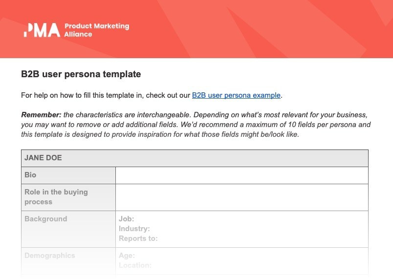Image resolution: width=393 pixels, height=279 pixels.
Task: Click the bold Remember: text
Action: tap(41, 115)
